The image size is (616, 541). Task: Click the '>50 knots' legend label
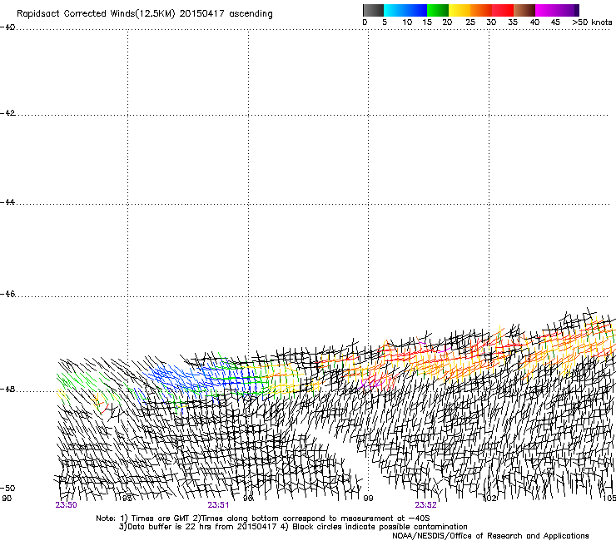(592, 22)
